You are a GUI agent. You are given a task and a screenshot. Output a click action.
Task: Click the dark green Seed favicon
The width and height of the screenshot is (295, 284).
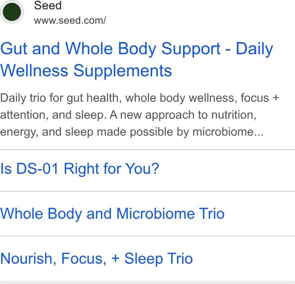pyautogui.click(x=12, y=12)
